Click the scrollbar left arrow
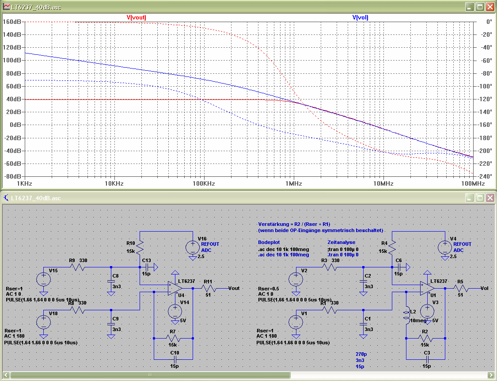This screenshot has height=381, width=497. pos(6,375)
